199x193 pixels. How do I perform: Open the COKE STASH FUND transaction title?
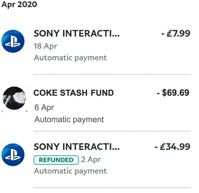[74, 93]
